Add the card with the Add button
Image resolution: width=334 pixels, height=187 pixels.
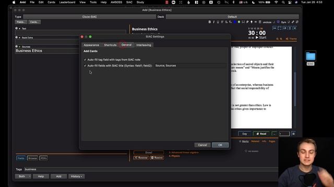pyautogui.click(x=58, y=177)
